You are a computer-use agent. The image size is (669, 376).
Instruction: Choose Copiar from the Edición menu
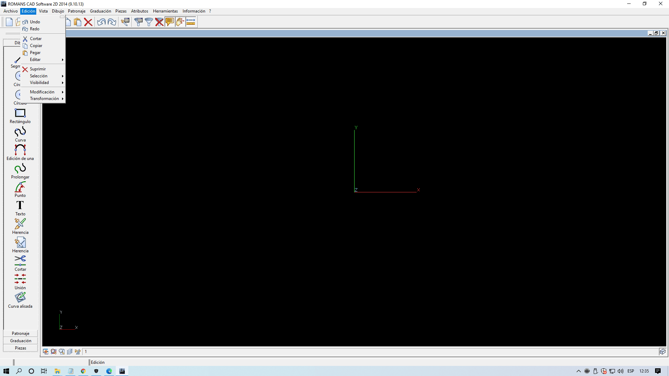pos(36,46)
